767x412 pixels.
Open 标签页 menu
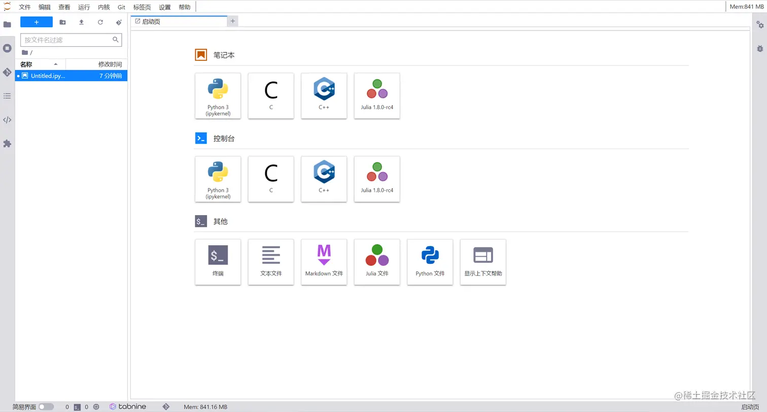point(142,7)
